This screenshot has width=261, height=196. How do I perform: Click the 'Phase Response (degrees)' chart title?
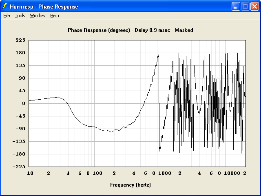pyautogui.click(x=99, y=30)
